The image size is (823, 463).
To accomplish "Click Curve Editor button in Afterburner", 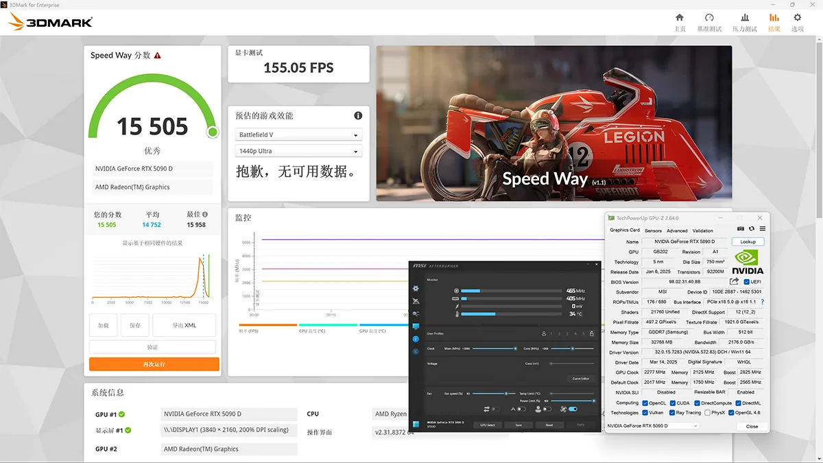I will click(581, 379).
